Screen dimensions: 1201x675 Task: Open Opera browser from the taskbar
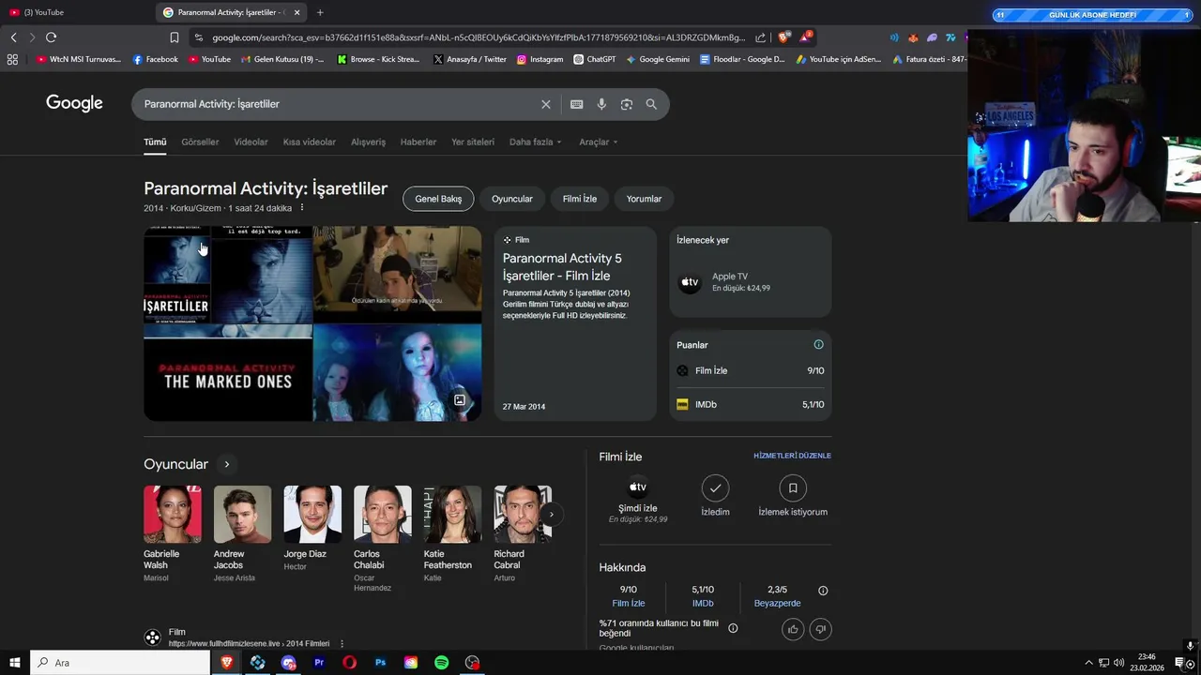click(349, 663)
